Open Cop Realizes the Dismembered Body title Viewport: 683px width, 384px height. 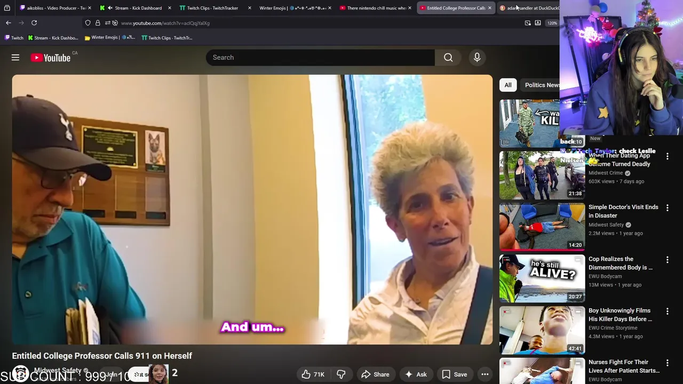coord(621,263)
